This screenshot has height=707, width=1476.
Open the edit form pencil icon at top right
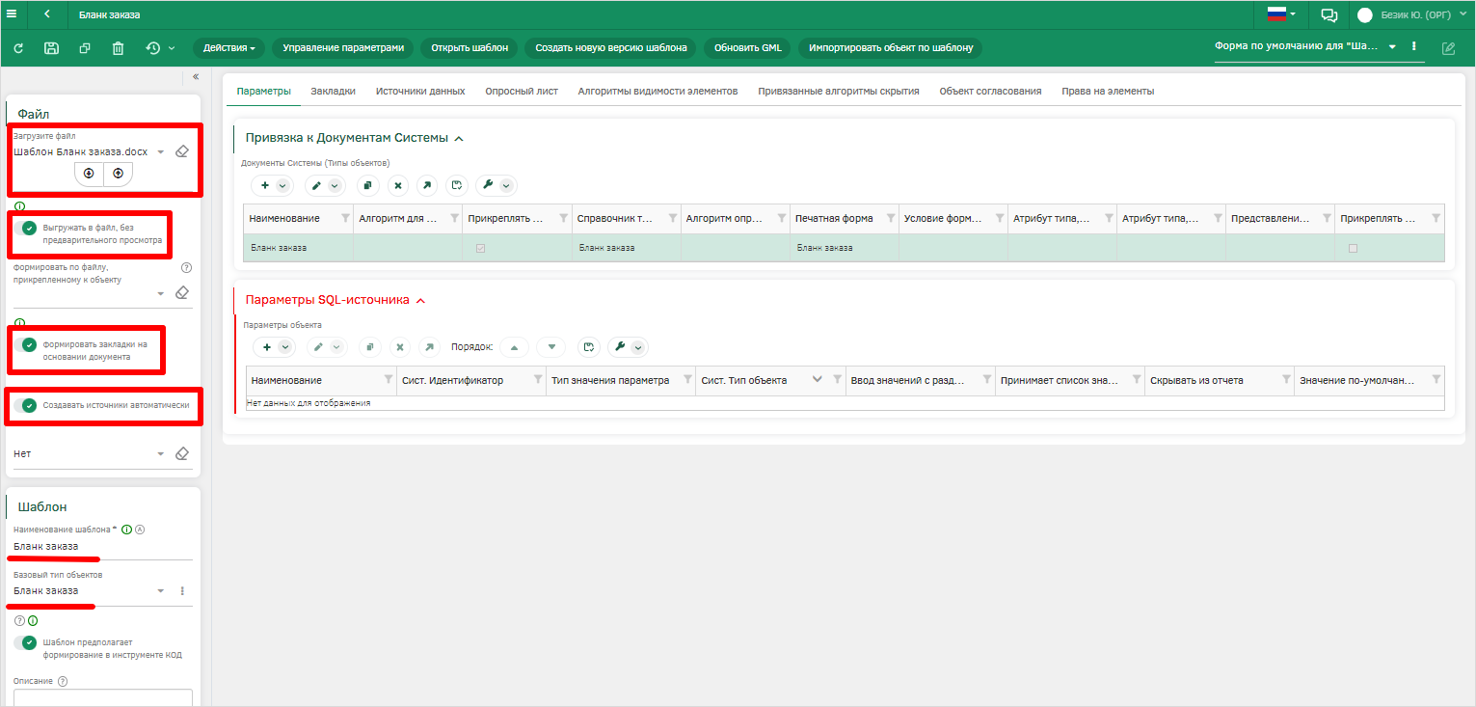(1448, 48)
